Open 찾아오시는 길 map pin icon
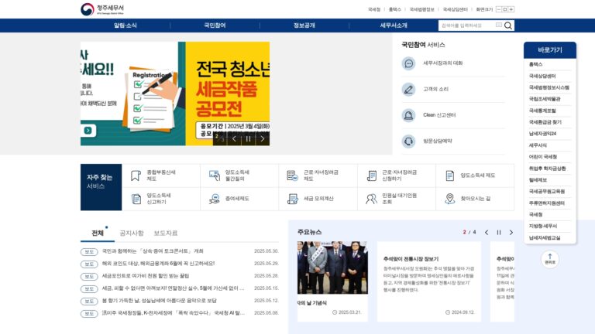This screenshot has height=334, width=595. [x=449, y=199]
